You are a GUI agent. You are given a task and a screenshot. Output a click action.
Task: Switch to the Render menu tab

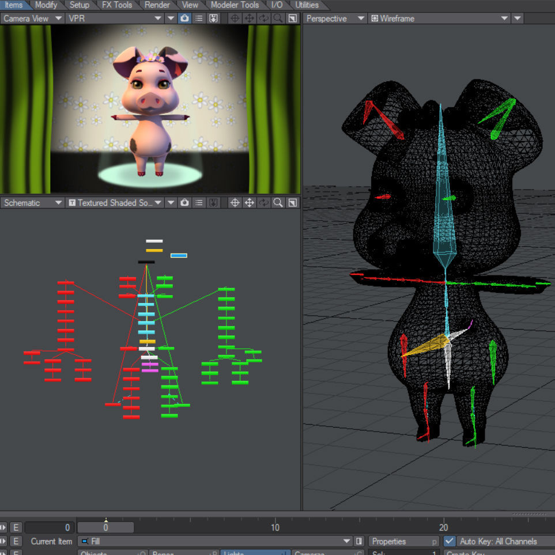(x=157, y=5)
